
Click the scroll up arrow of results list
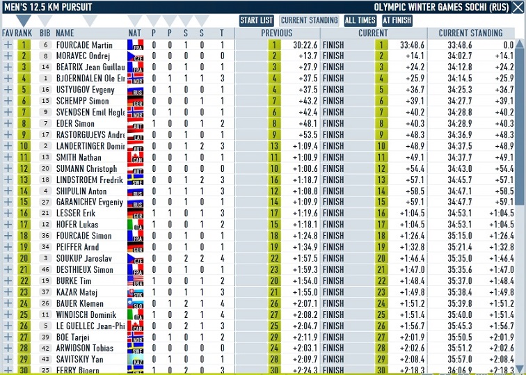[x=519, y=44]
